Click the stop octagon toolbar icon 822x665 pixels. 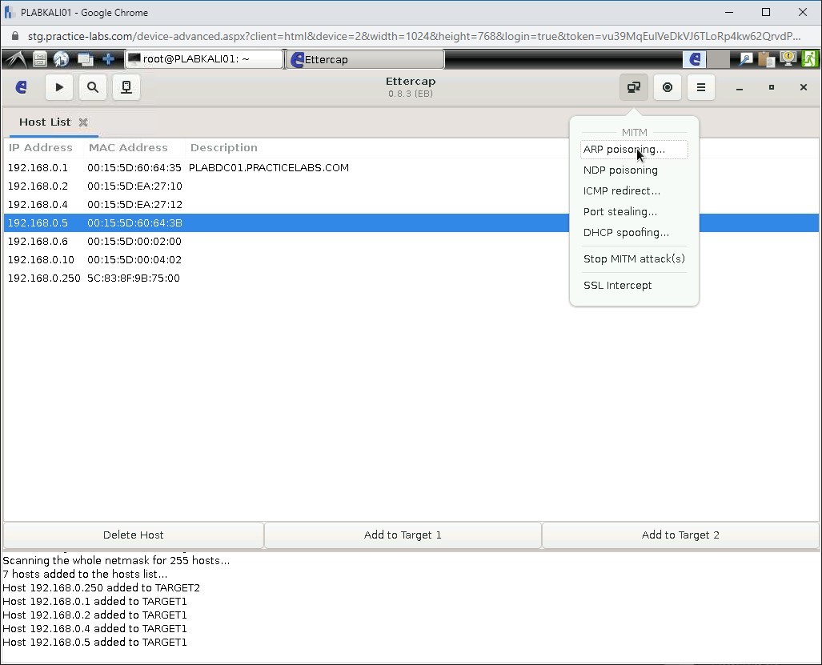pyautogui.click(x=667, y=87)
